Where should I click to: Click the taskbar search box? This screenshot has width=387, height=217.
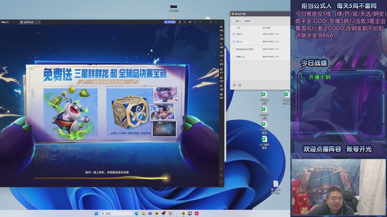(117, 213)
